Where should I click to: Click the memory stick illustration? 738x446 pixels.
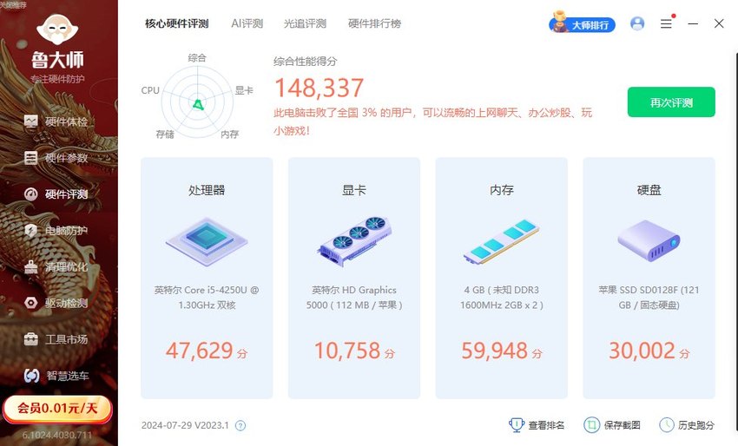pos(501,241)
